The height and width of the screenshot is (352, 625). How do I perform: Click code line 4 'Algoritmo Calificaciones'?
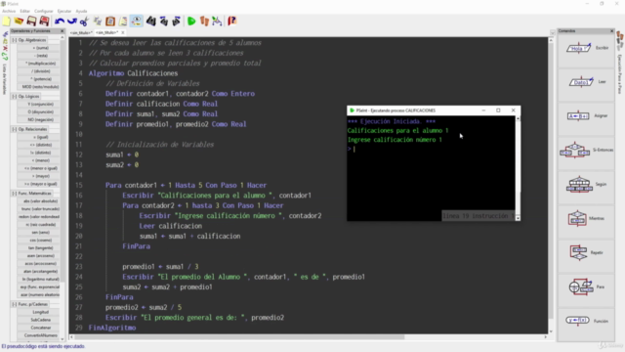point(133,73)
